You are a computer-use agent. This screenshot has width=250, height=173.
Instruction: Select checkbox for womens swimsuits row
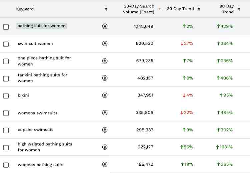coord(6,113)
